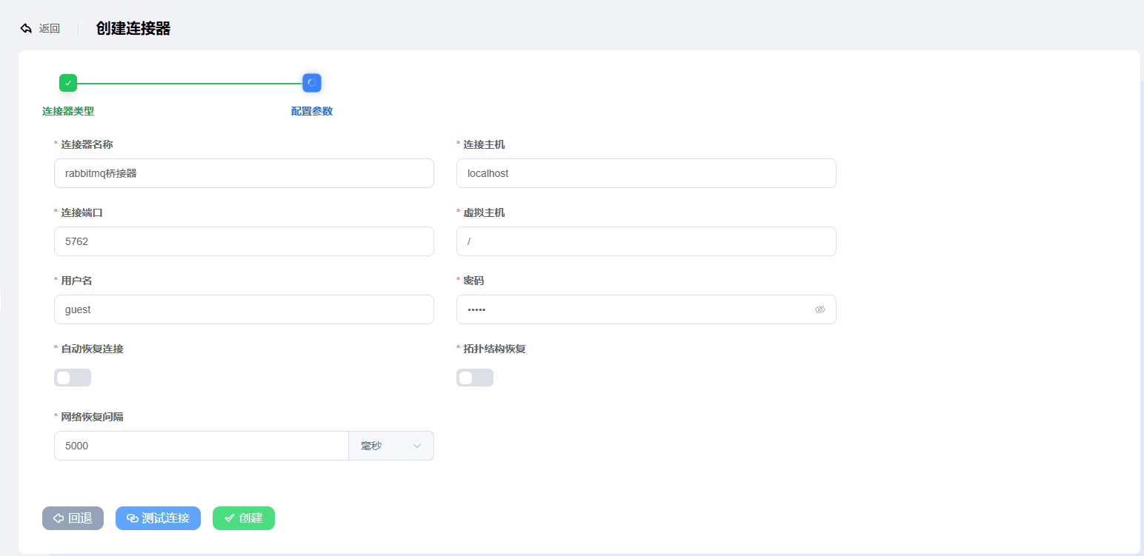
Task: Focus the 连接器名称 input field
Action: click(x=244, y=173)
